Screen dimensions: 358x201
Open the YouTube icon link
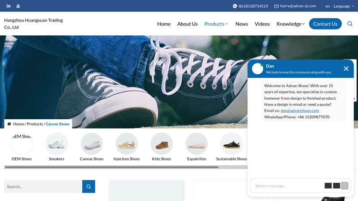[18, 6]
